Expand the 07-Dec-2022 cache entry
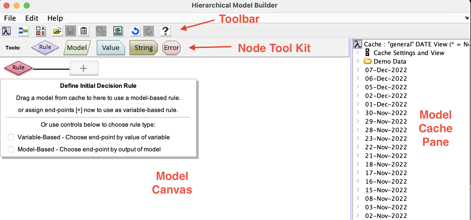471x220 pixels. [x=358, y=70]
